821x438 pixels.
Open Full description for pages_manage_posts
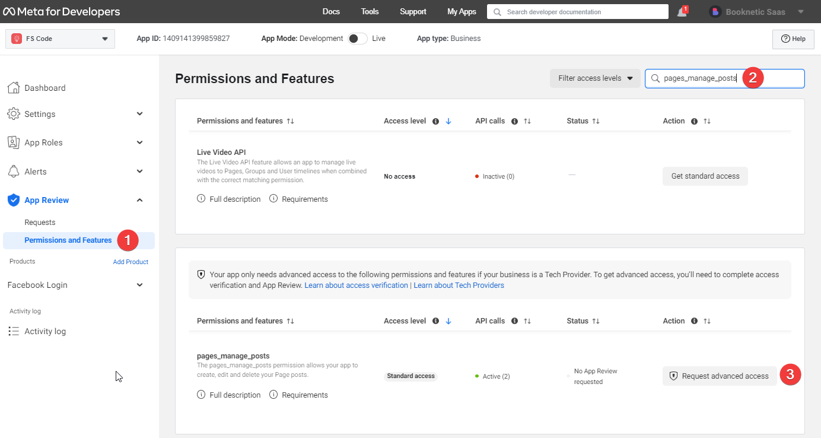point(228,395)
